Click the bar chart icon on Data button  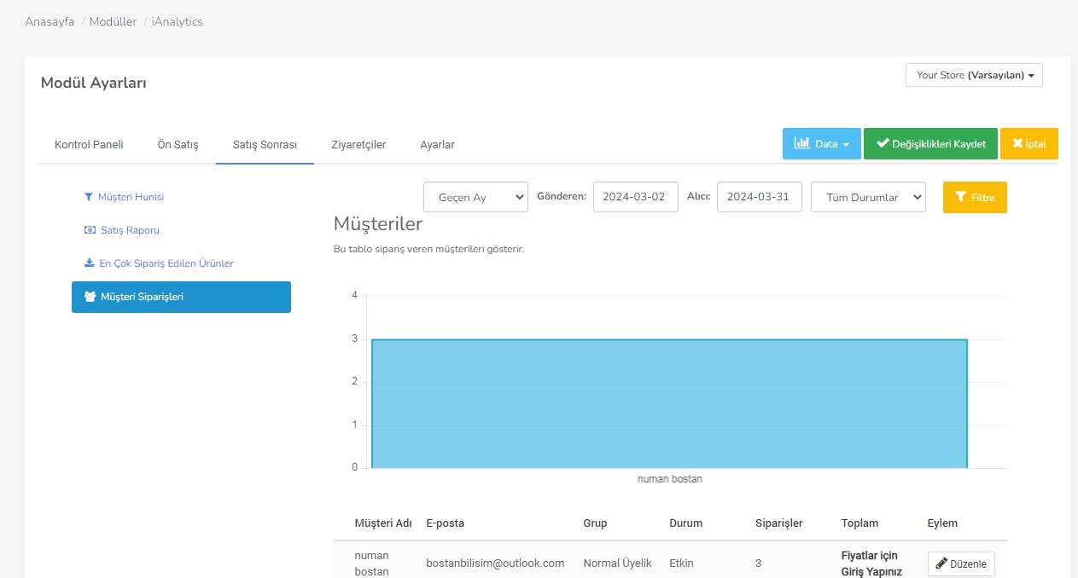pos(802,144)
